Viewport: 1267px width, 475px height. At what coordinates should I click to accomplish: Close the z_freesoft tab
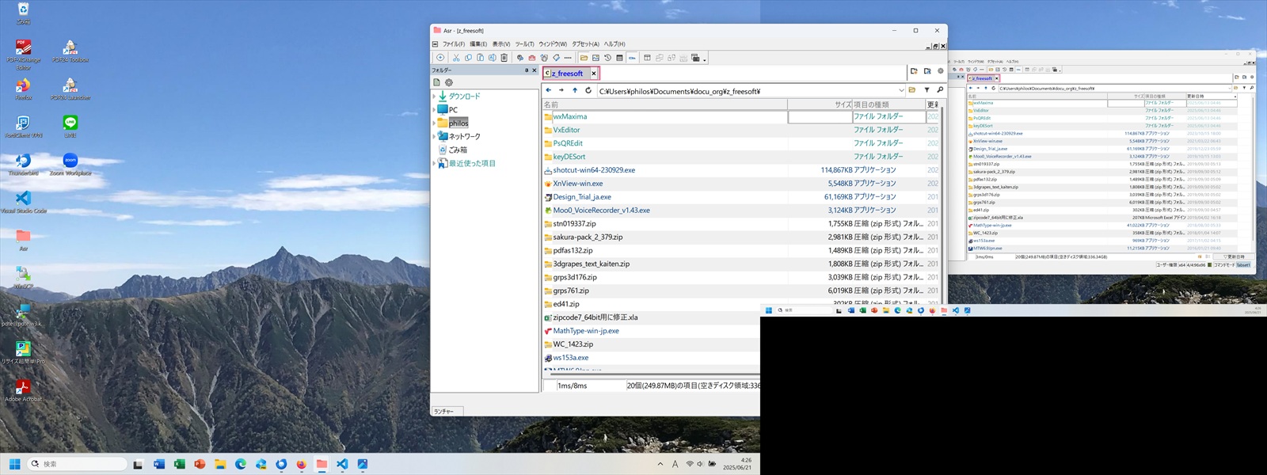(x=594, y=73)
